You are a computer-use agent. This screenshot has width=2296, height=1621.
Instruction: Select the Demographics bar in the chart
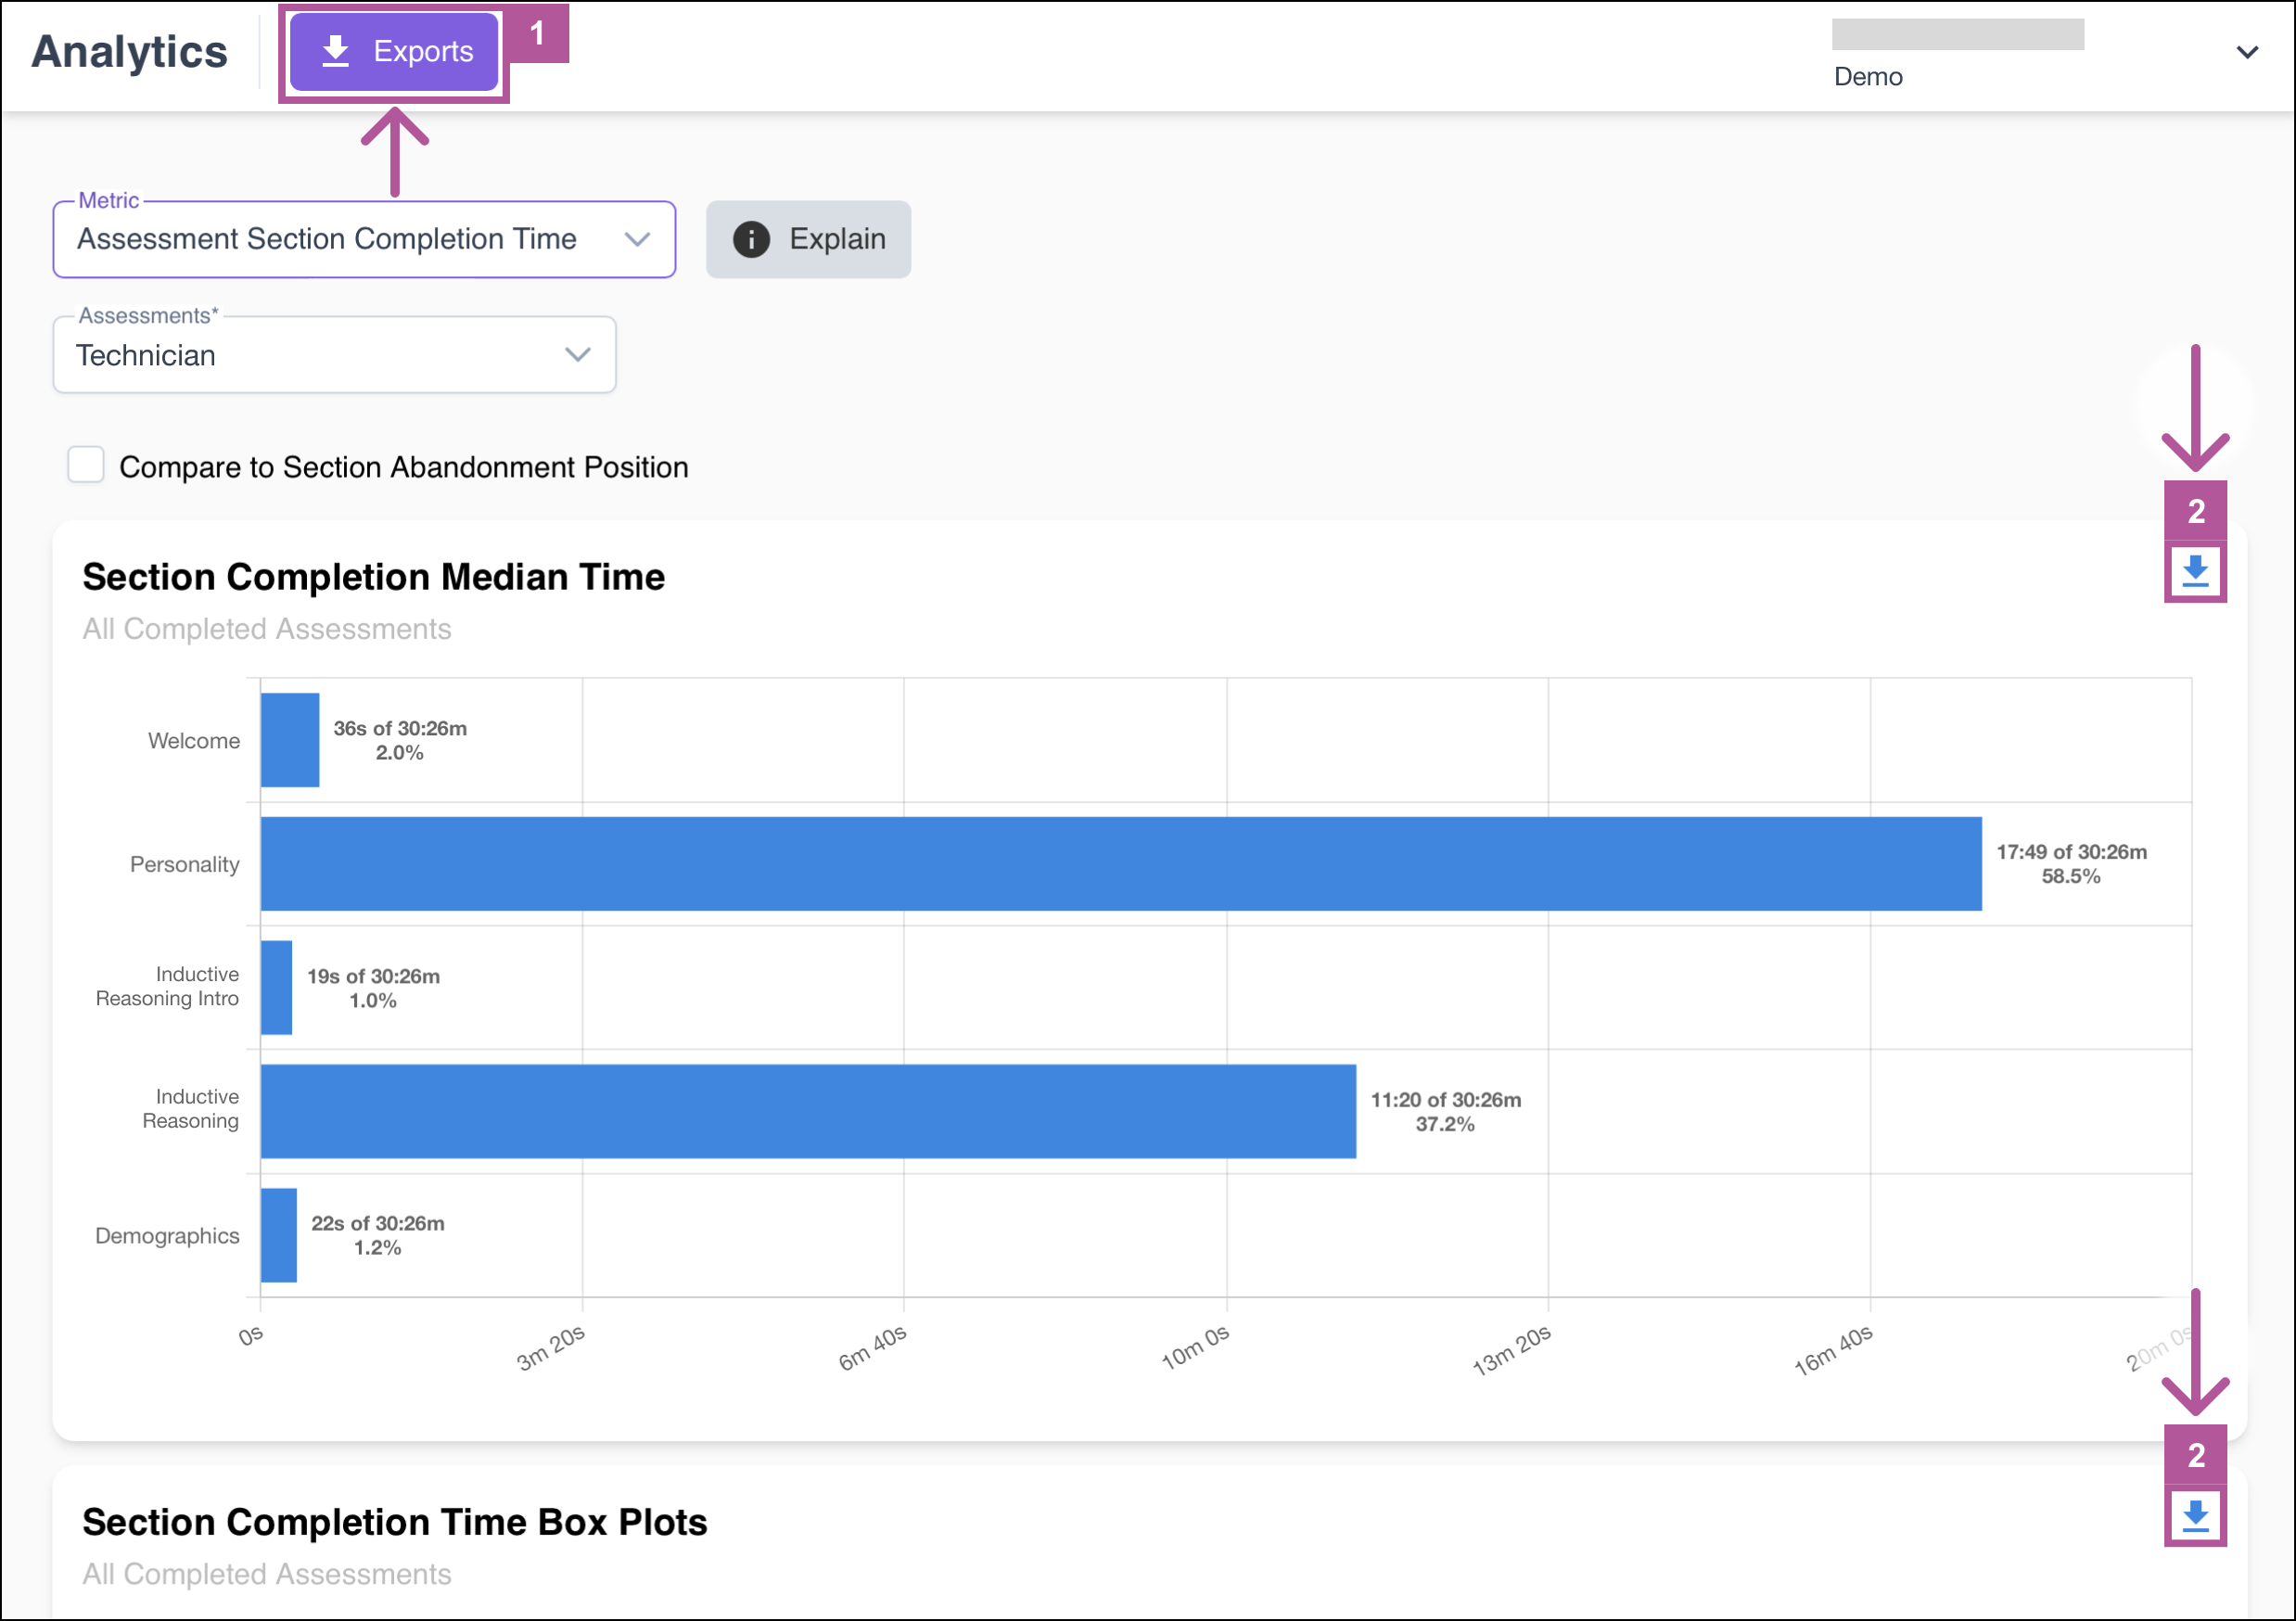coord(279,1235)
